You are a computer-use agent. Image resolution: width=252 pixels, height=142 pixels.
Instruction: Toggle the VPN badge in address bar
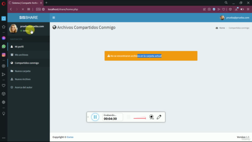(38, 9)
